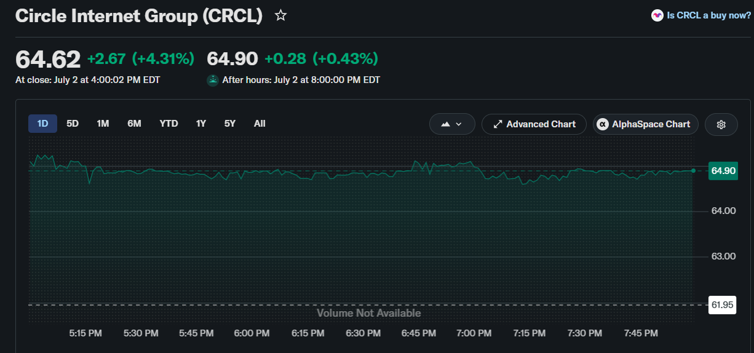
Task: Click the last data point dot on chart line
Action: 694,170
